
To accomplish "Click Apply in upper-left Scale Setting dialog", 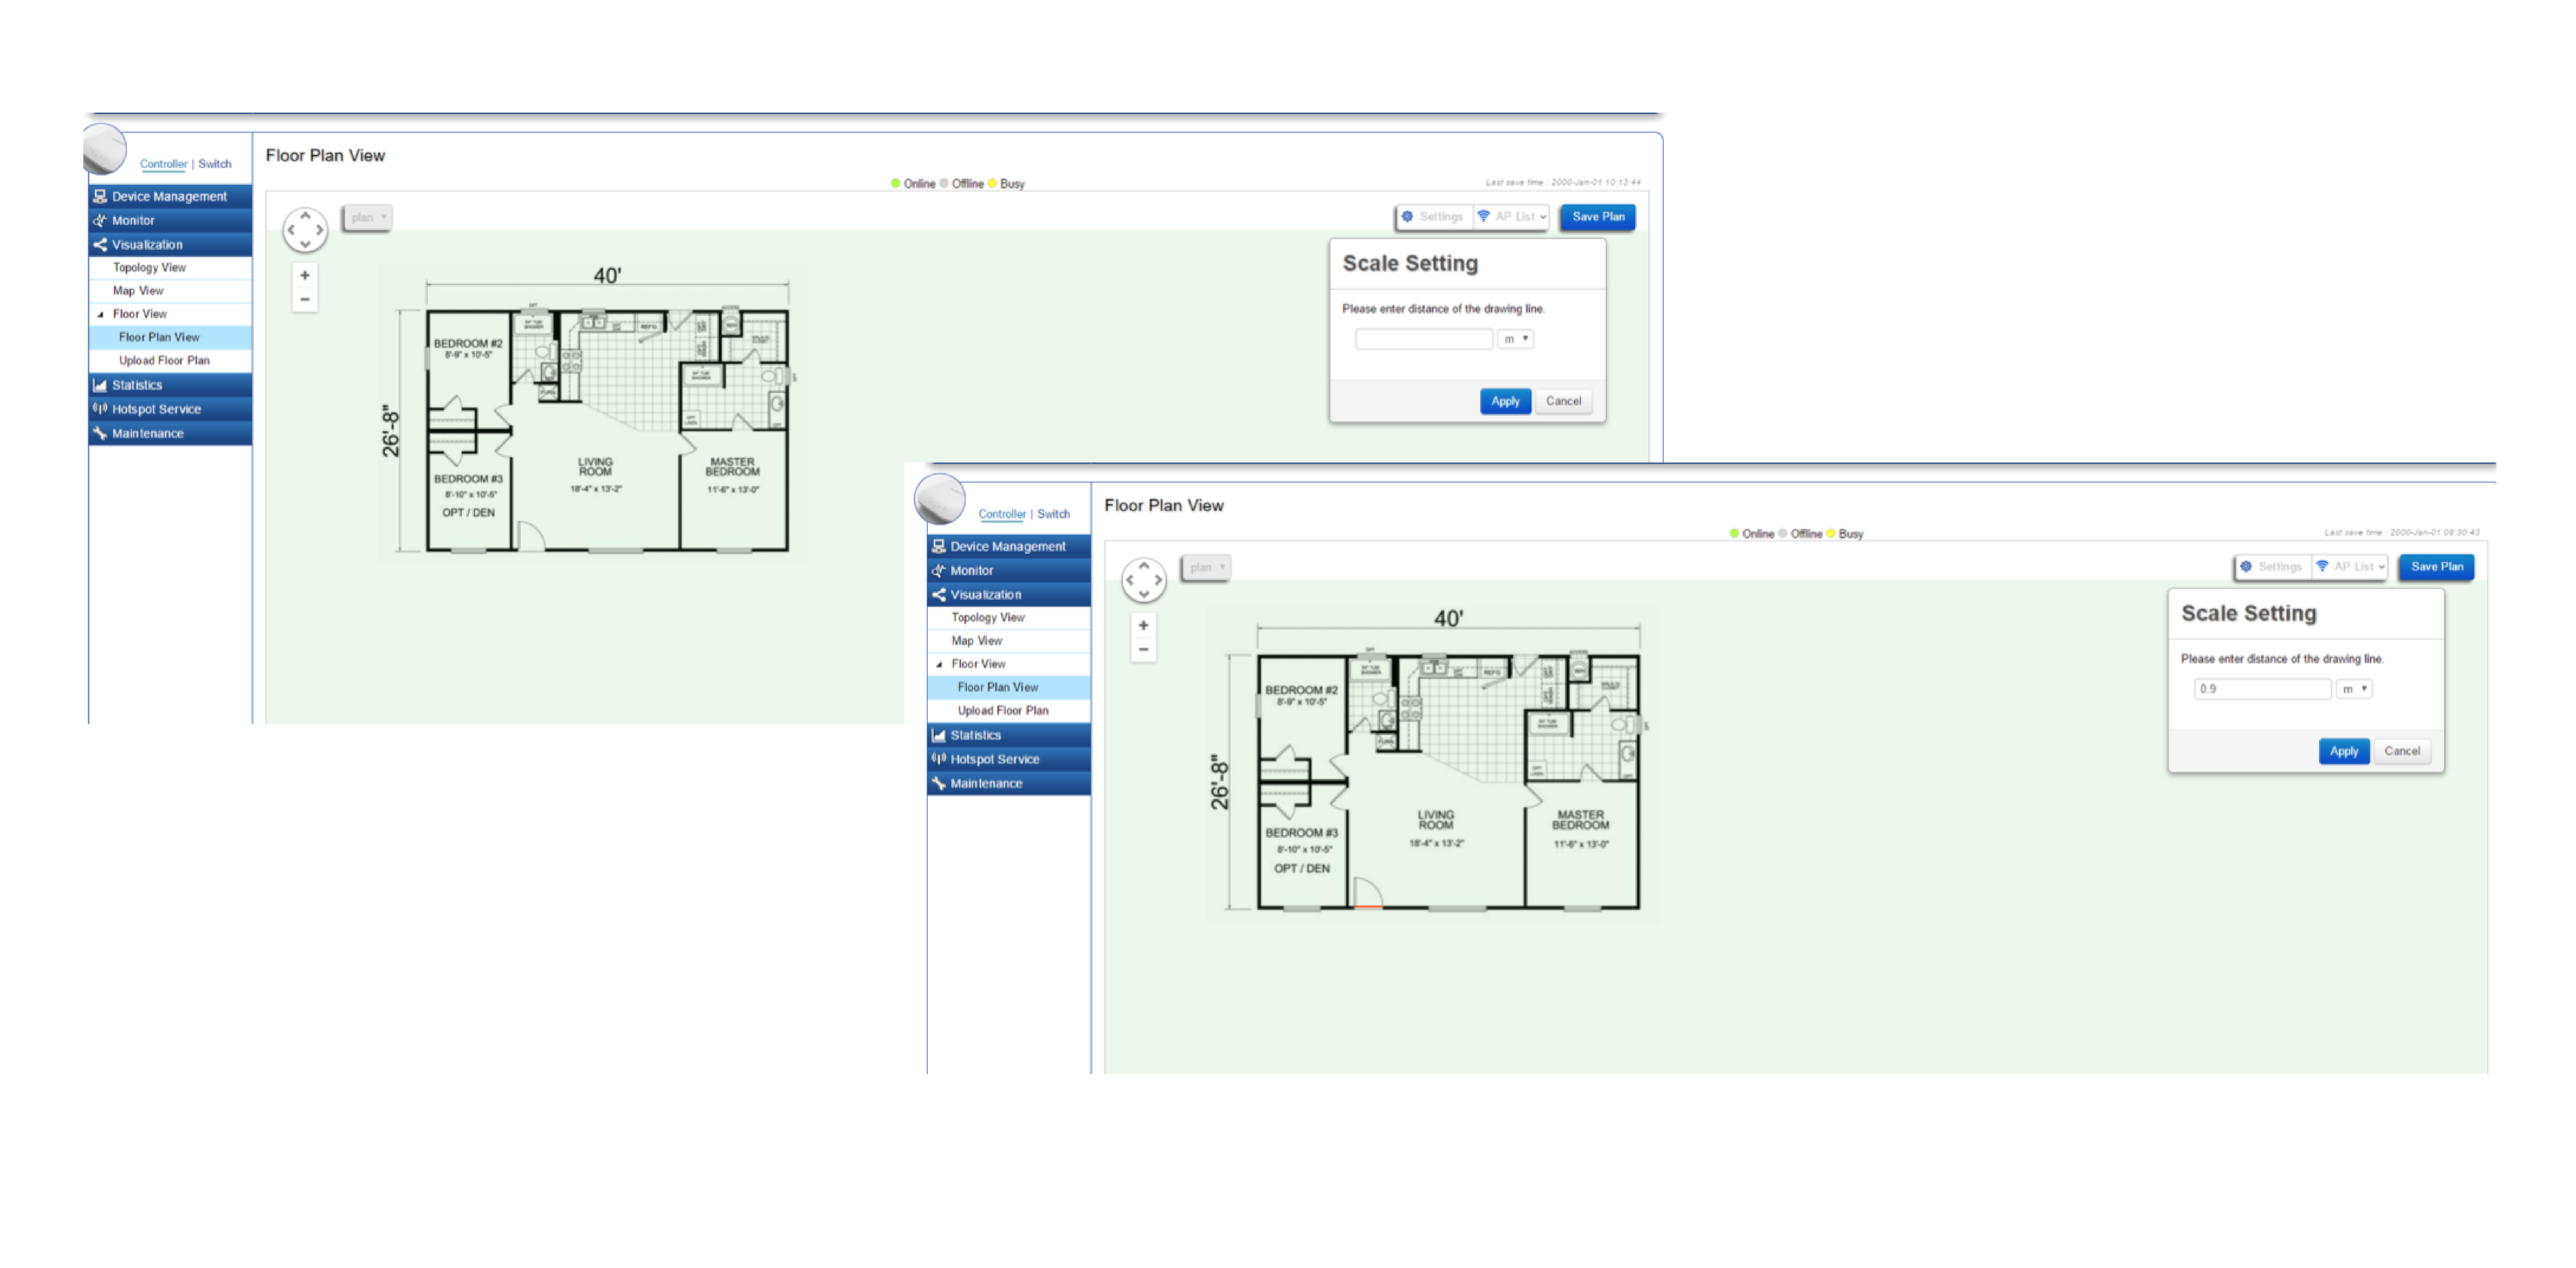I will (1505, 401).
